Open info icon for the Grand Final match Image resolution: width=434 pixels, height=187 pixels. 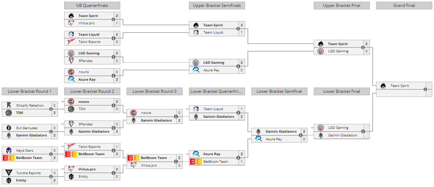(425, 89)
